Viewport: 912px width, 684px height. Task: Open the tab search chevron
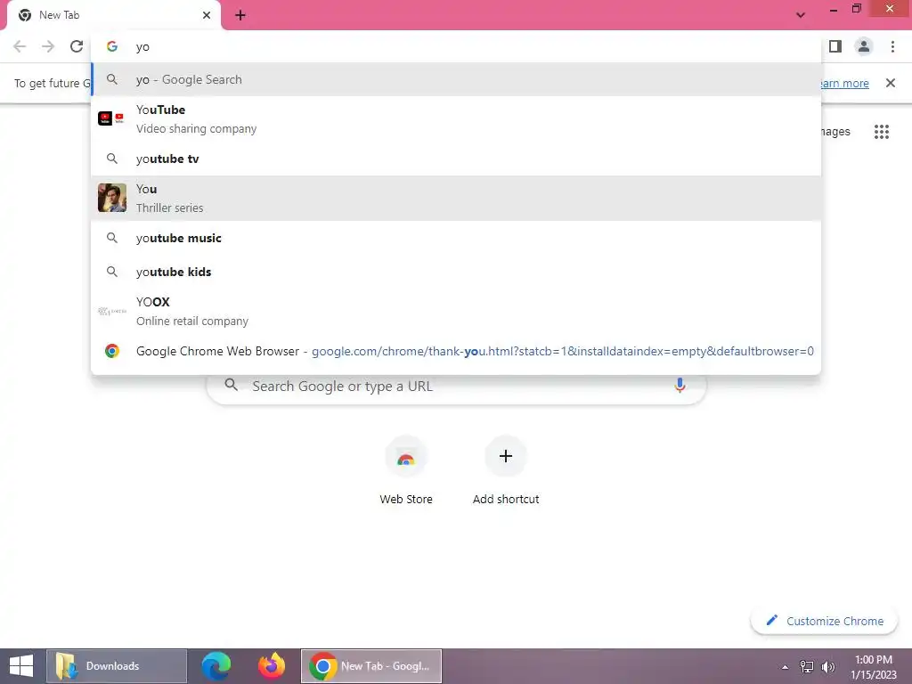[801, 15]
